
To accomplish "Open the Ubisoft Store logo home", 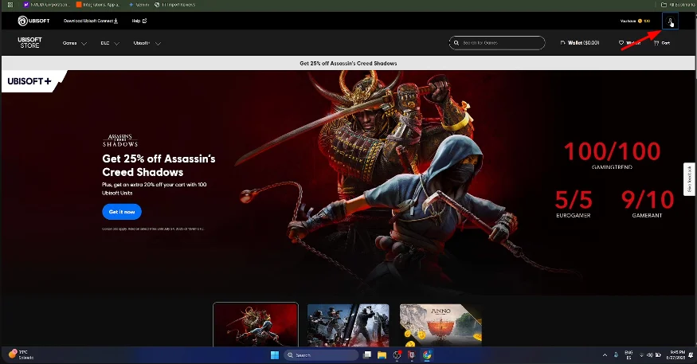I will pyautogui.click(x=29, y=43).
